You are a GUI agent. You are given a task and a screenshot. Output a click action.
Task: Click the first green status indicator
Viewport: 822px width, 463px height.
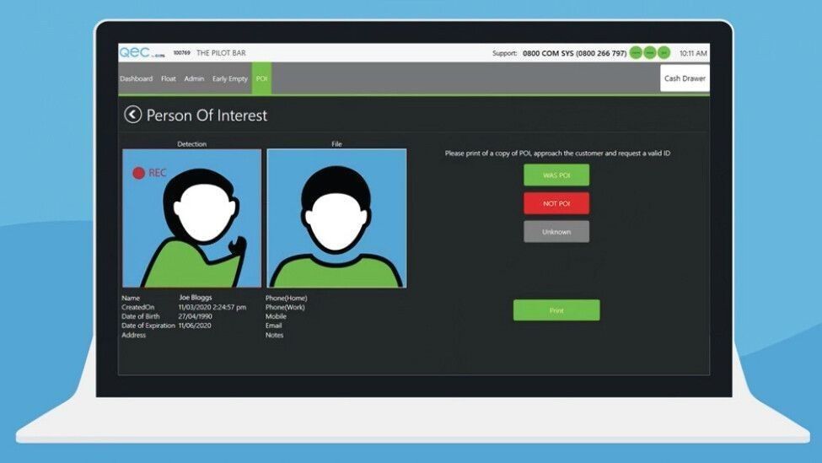636,53
